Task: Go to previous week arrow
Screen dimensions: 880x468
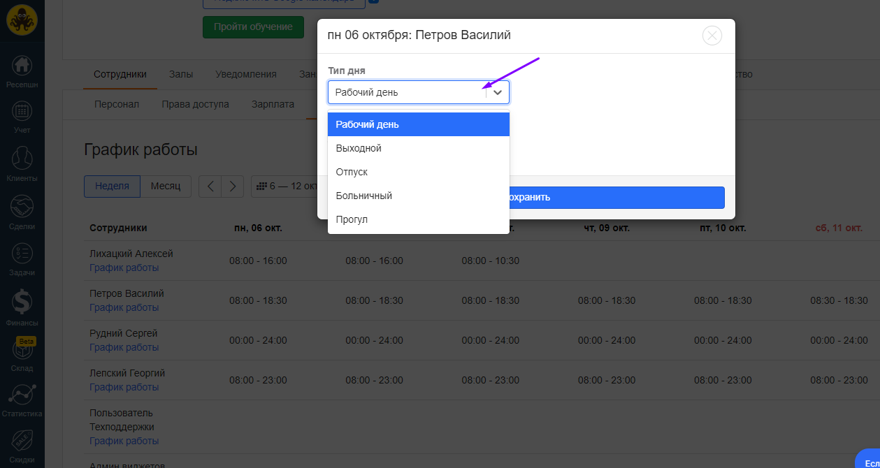Action: click(x=210, y=187)
